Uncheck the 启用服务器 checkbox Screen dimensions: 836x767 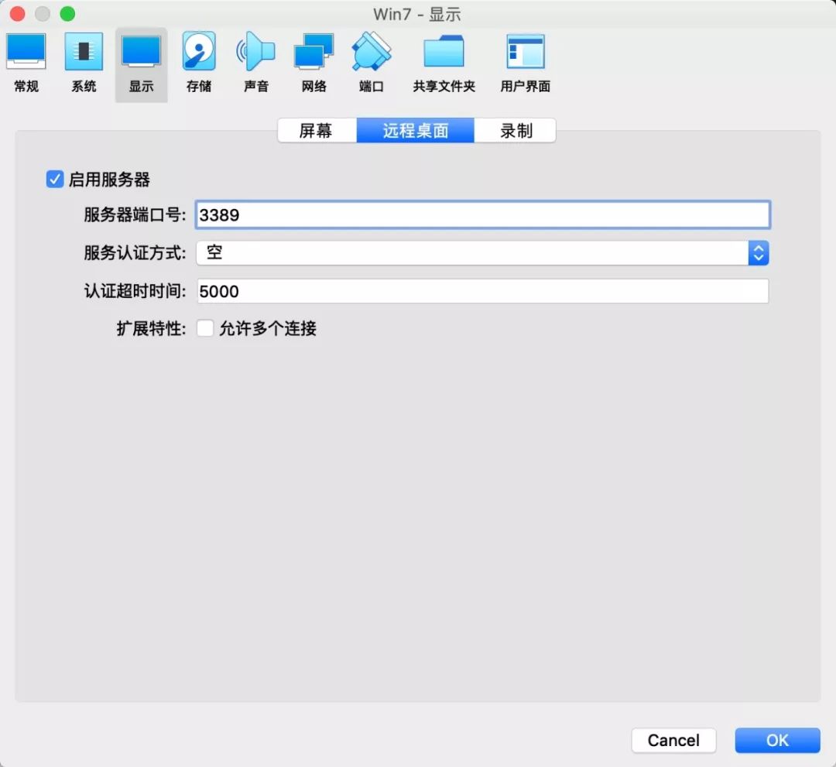(x=55, y=179)
